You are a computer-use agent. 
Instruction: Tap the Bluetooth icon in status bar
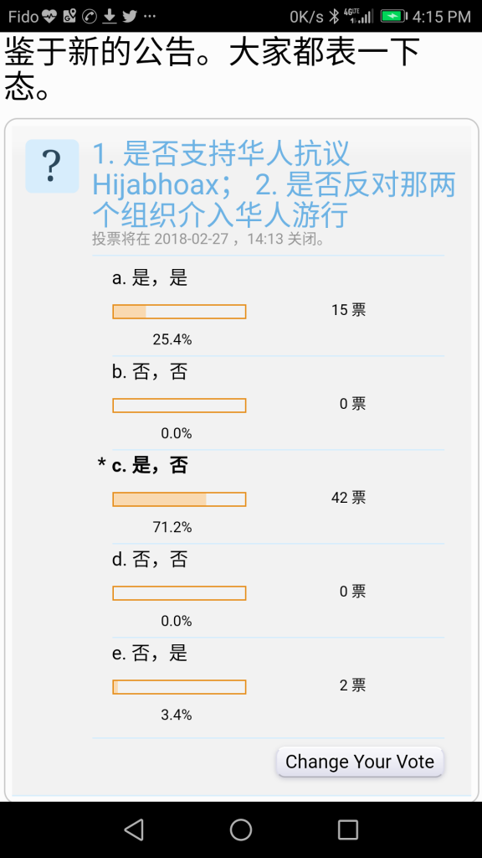(334, 17)
